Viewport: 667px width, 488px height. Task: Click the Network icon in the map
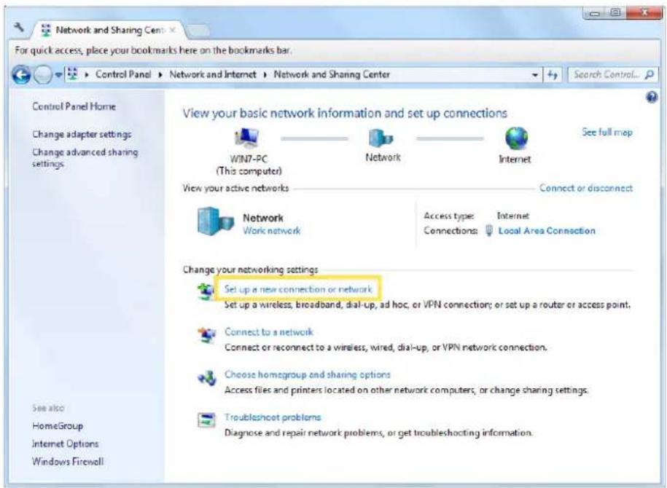click(x=381, y=138)
